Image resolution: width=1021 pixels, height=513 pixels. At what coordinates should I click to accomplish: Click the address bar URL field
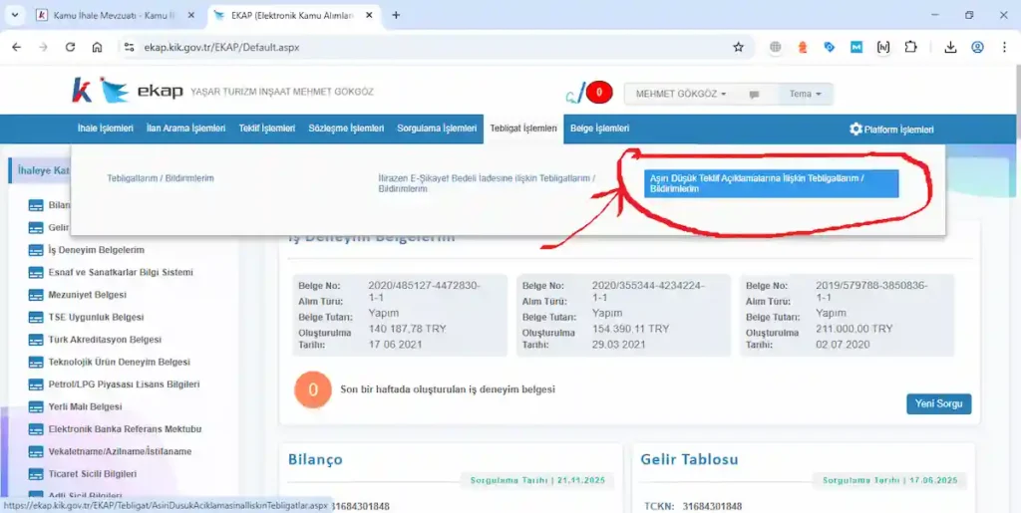[430, 47]
